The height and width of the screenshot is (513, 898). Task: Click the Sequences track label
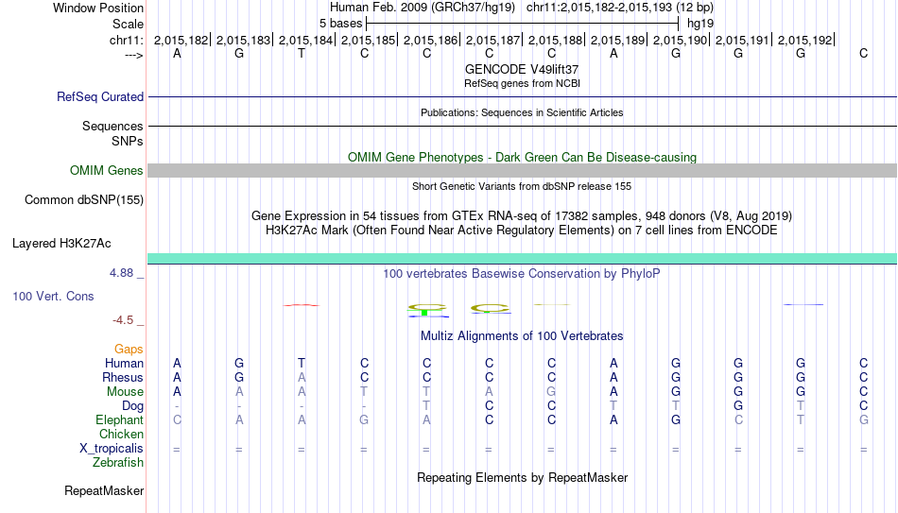112,126
